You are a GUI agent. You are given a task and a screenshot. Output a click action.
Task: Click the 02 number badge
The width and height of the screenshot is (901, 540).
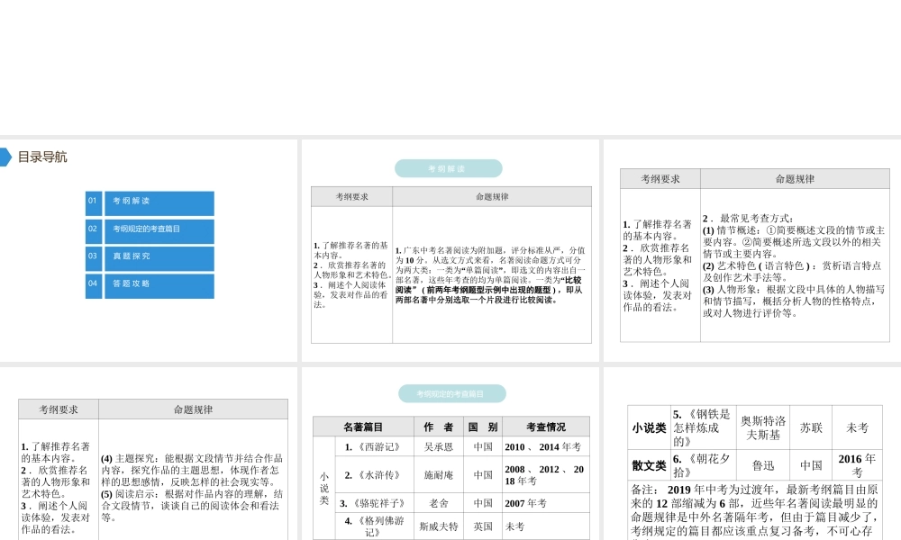click(93, 229)
